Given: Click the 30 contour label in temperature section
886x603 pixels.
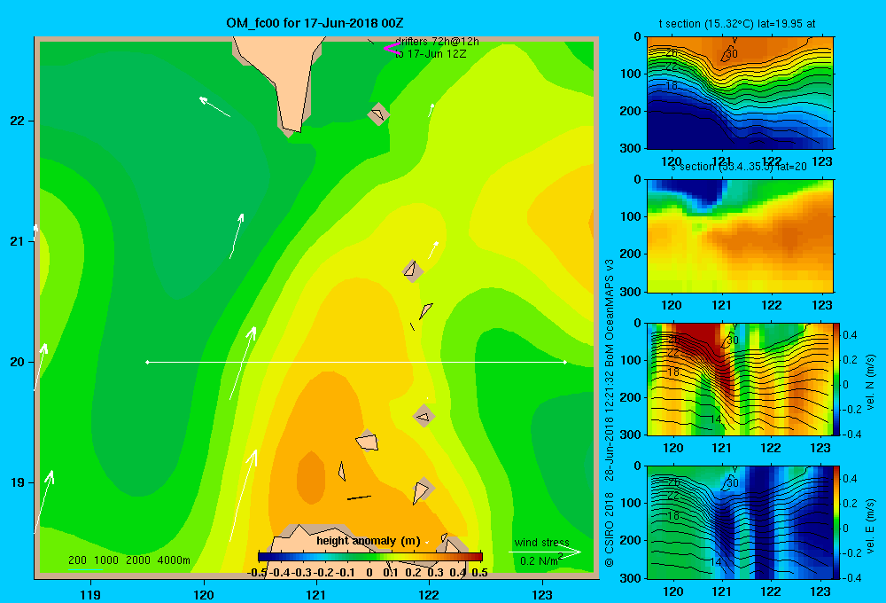Looking at the screenshot, I should pos(733,54).
